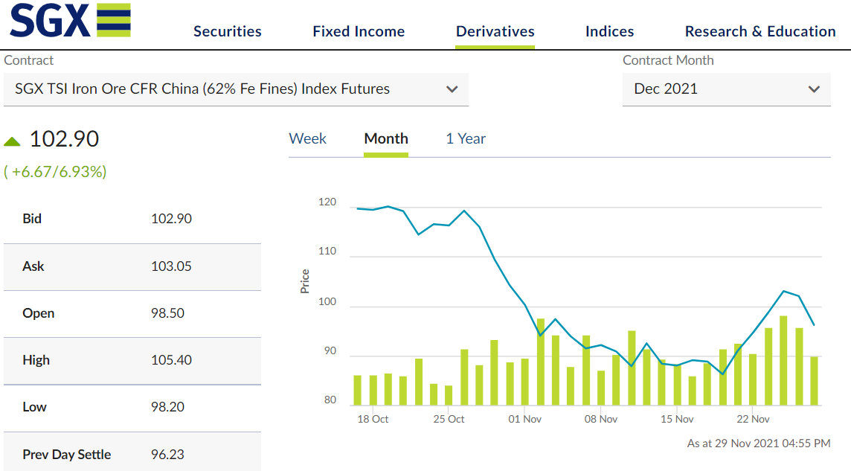Switch chart to Week tab
851x471 pixels.
(x=307, y=138)
